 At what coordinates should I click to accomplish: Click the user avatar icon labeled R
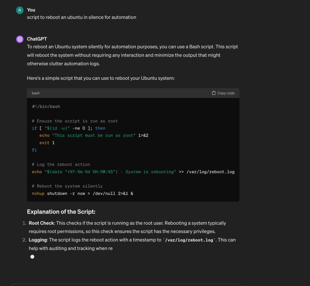pos(20,10)
